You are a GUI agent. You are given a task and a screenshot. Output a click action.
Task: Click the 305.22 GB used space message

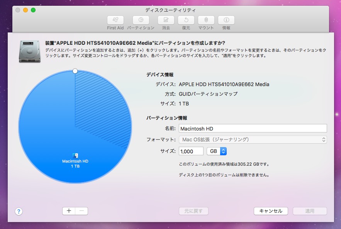point(224,164)
